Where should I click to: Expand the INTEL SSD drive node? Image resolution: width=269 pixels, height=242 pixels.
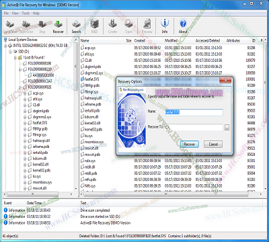[x=5, y=46]
